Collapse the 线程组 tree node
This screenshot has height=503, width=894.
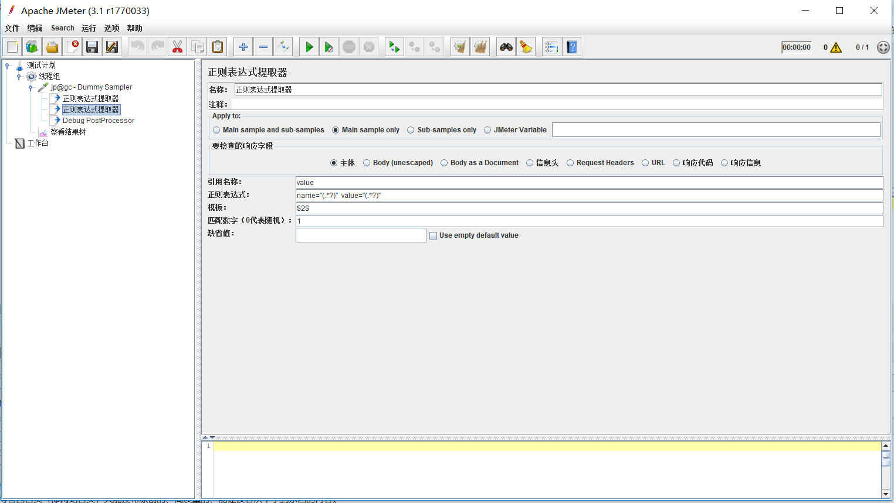19,77
